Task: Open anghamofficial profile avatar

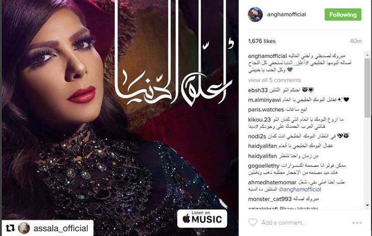Action: (x=255, y=14)
